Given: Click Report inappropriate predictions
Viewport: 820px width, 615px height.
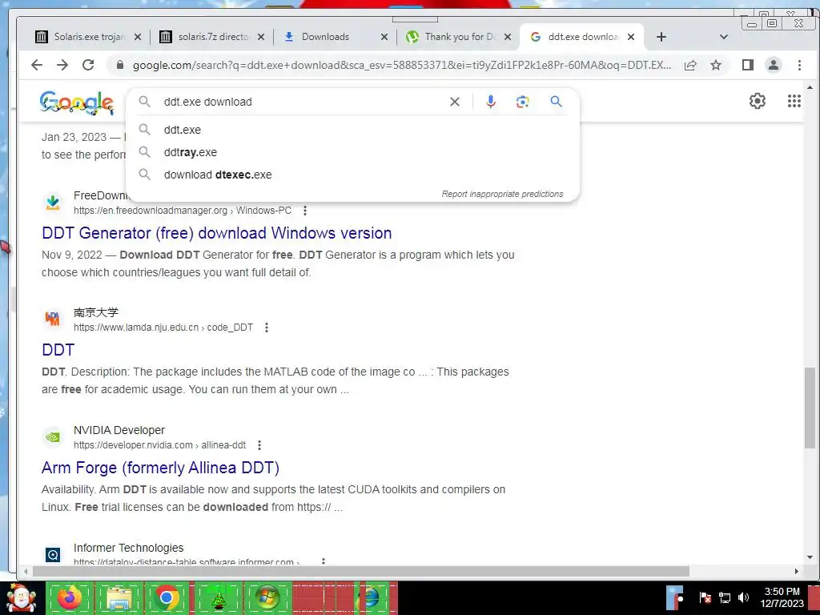Looking at the screenshot, I should 502,194.
